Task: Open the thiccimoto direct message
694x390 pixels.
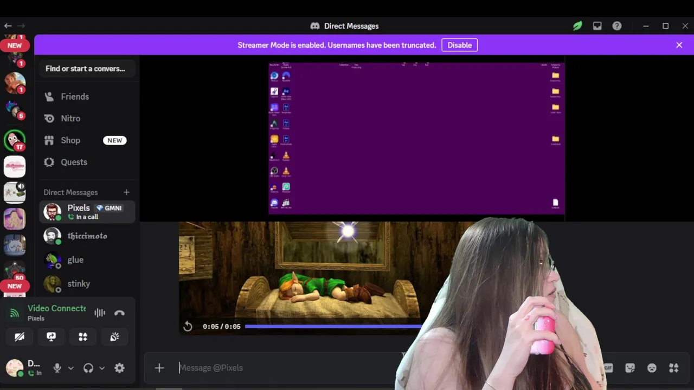Action: click(87, 236)
